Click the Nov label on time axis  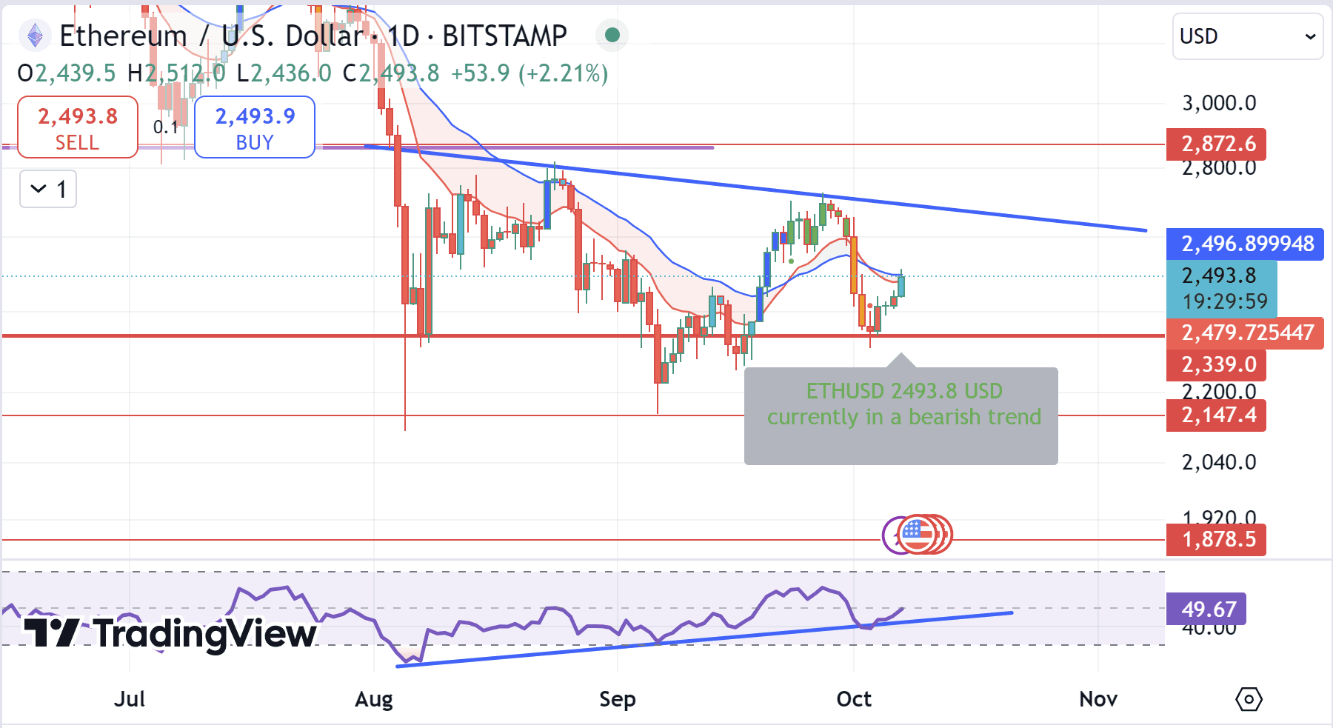coord(1098,699)
